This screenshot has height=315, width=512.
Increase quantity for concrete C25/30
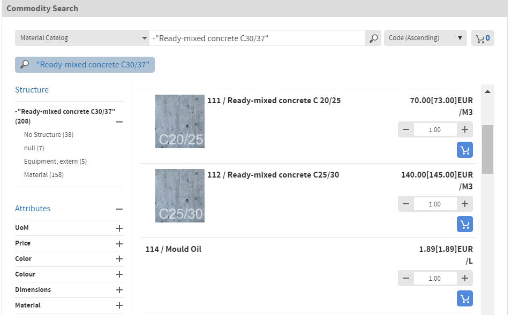click(x=465, y=204)
